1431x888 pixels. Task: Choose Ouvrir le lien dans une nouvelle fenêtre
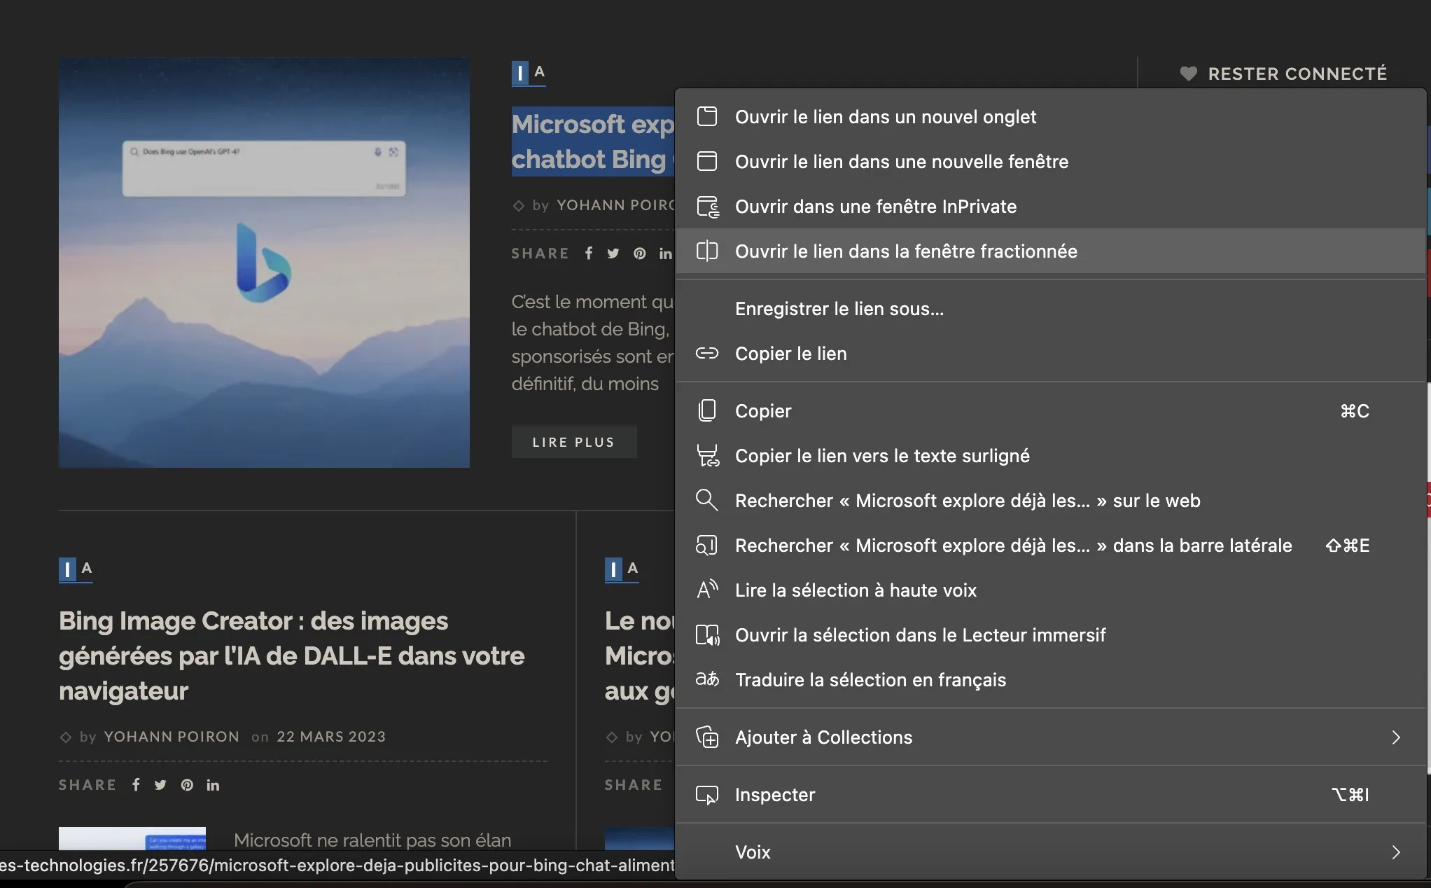tap(1050, 161)
